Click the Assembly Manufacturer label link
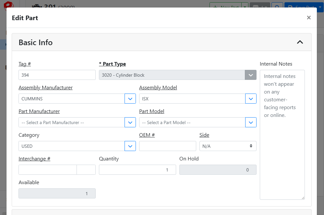The image size is (324, 215). tap(45, 88)
